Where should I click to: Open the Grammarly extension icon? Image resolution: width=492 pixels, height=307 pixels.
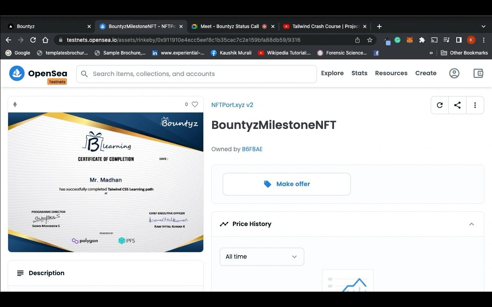(398, 40)
